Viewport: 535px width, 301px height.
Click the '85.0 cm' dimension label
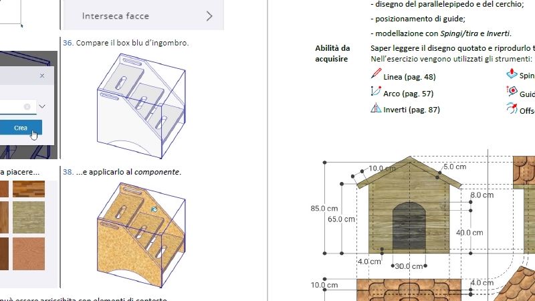(x=324, y=209)
